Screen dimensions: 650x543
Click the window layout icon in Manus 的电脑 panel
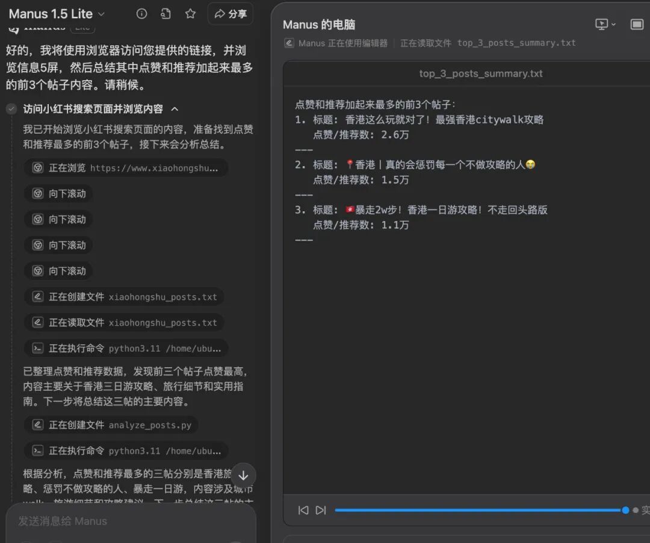(637, 25)
